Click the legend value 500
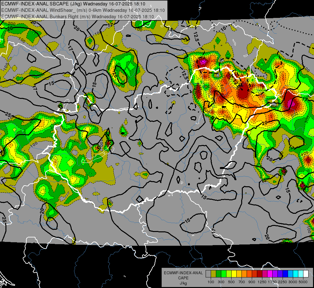 point(231,282)
